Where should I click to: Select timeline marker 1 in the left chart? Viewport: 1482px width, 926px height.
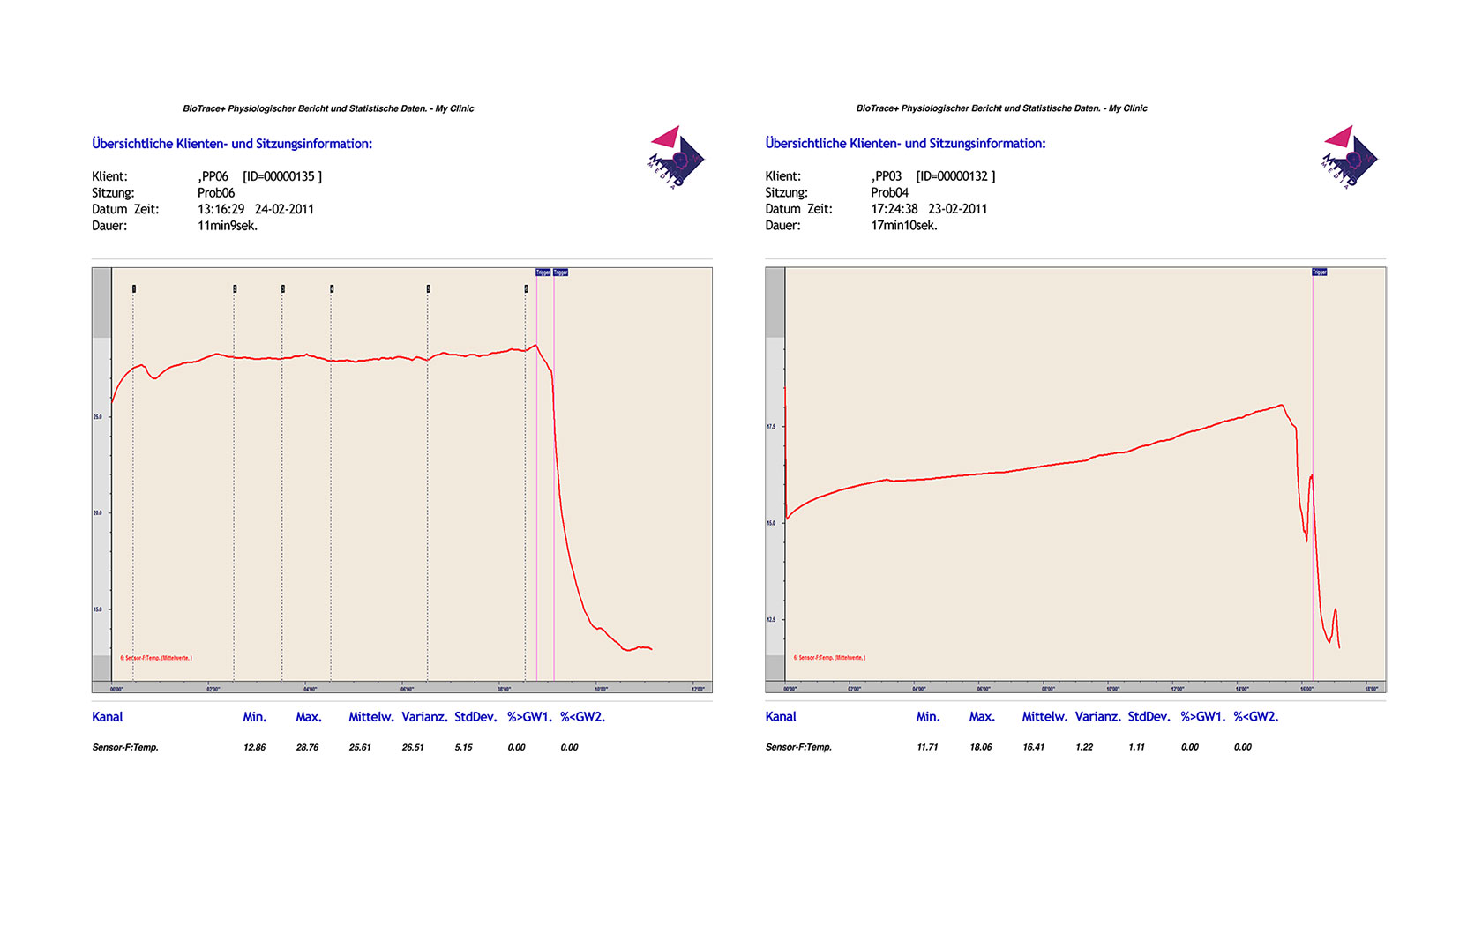(134, 288)
